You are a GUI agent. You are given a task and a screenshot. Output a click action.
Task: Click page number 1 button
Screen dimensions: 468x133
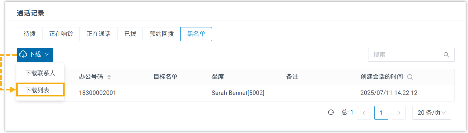click(381, 113)
